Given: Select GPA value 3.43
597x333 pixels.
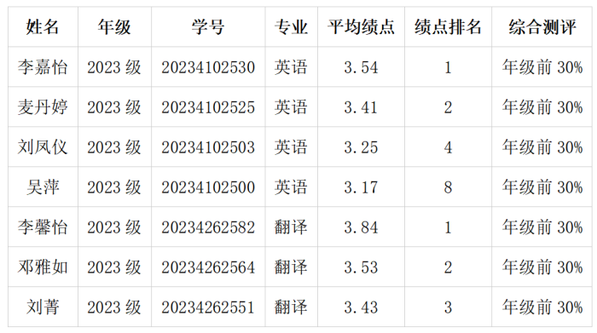Looking at the screenshot, I should (361, 307).
